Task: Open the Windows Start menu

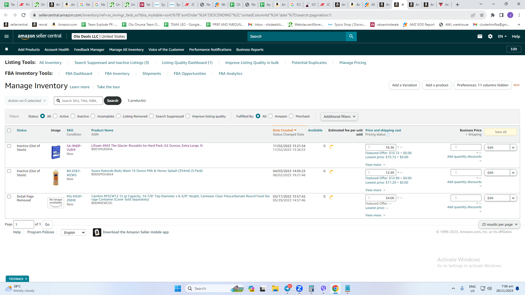Action: click(178, 288)
